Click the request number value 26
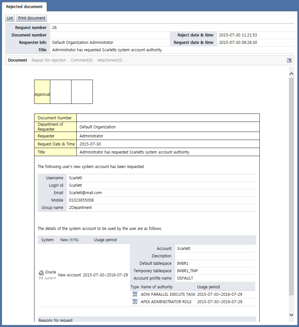This screenshot has width=299, height=327. coord(54,28)
